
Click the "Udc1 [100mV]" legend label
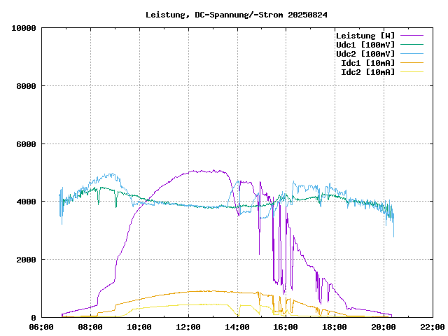tap(365, 44)
